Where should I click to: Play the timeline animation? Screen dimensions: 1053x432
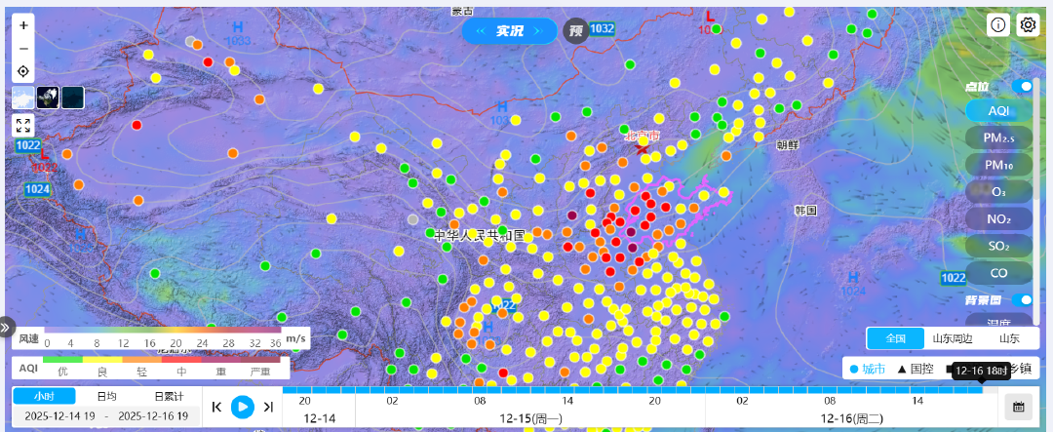(x=243, y=407)
